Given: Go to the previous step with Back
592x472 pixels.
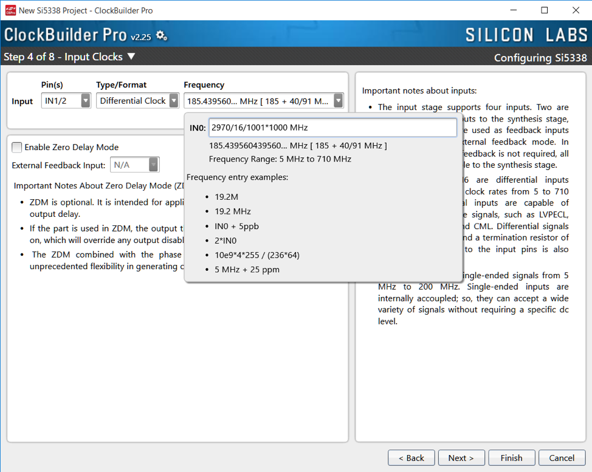Looking at the screenshot, I should coord(411,457).
